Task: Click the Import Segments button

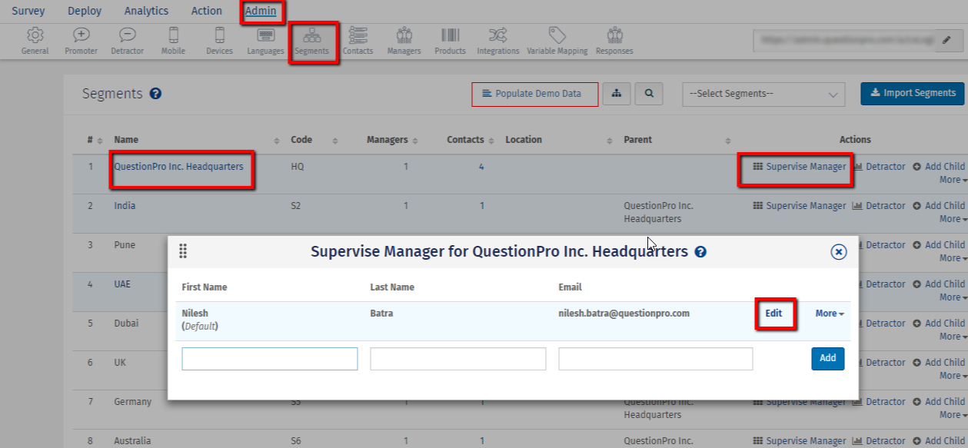Action: click(x=913, y=93)
